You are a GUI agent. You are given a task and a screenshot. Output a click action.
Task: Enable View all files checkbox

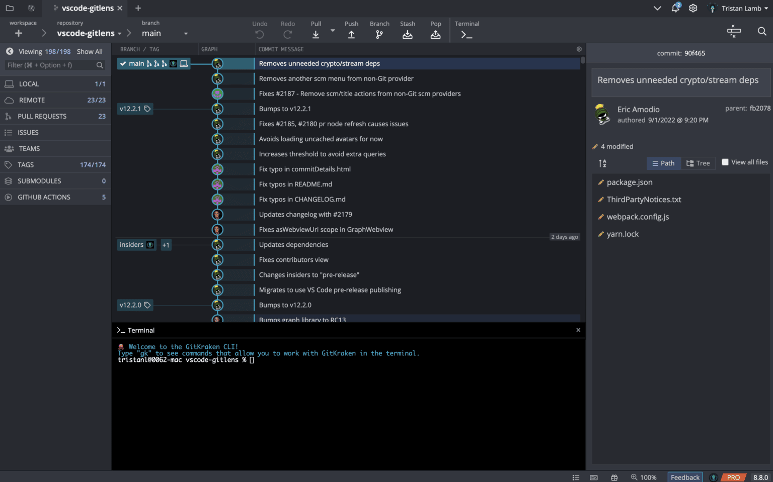click(725, 162)
